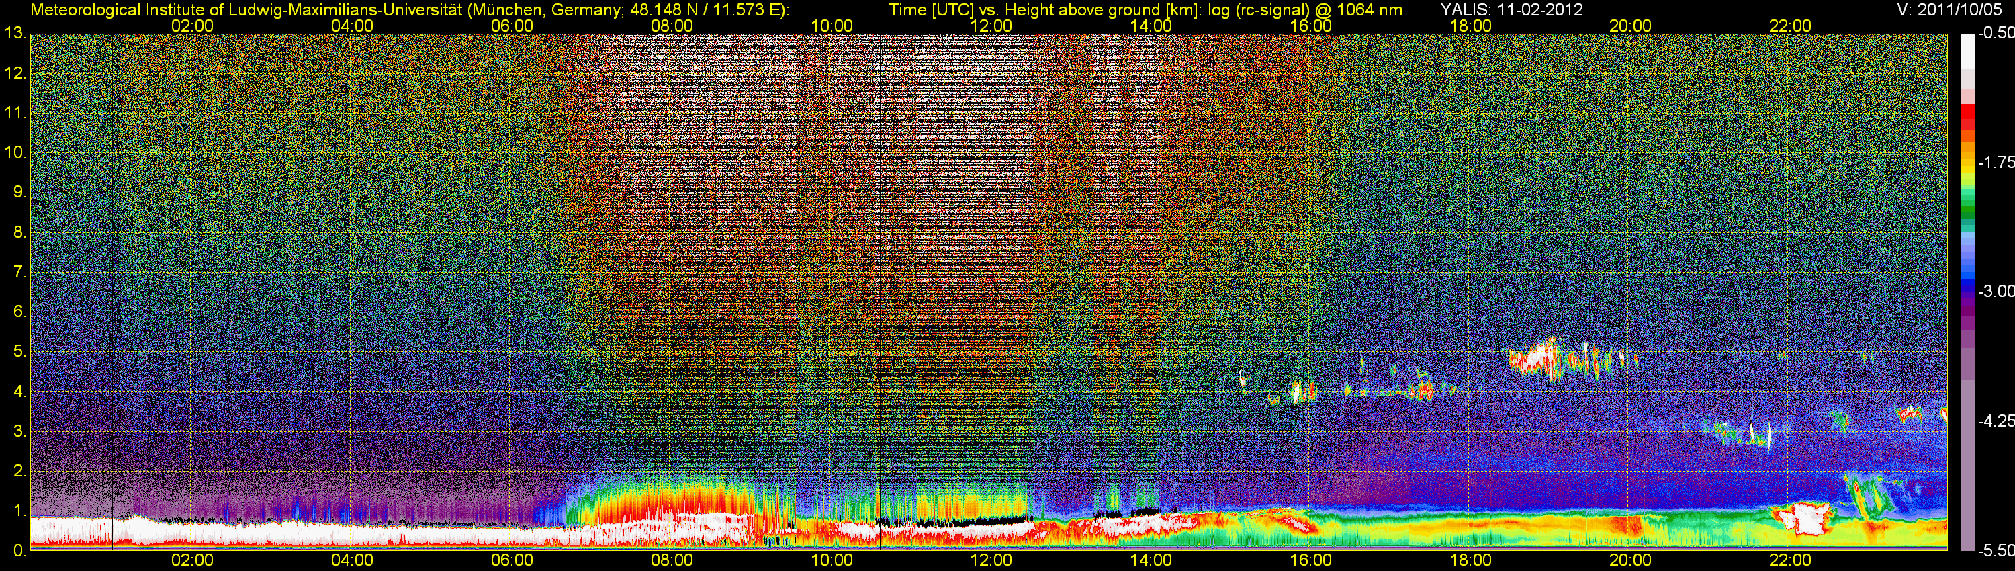Click the 04:00 label on bottom time axis
This screenshot has width=2015, height=571.
pos(352,560)
